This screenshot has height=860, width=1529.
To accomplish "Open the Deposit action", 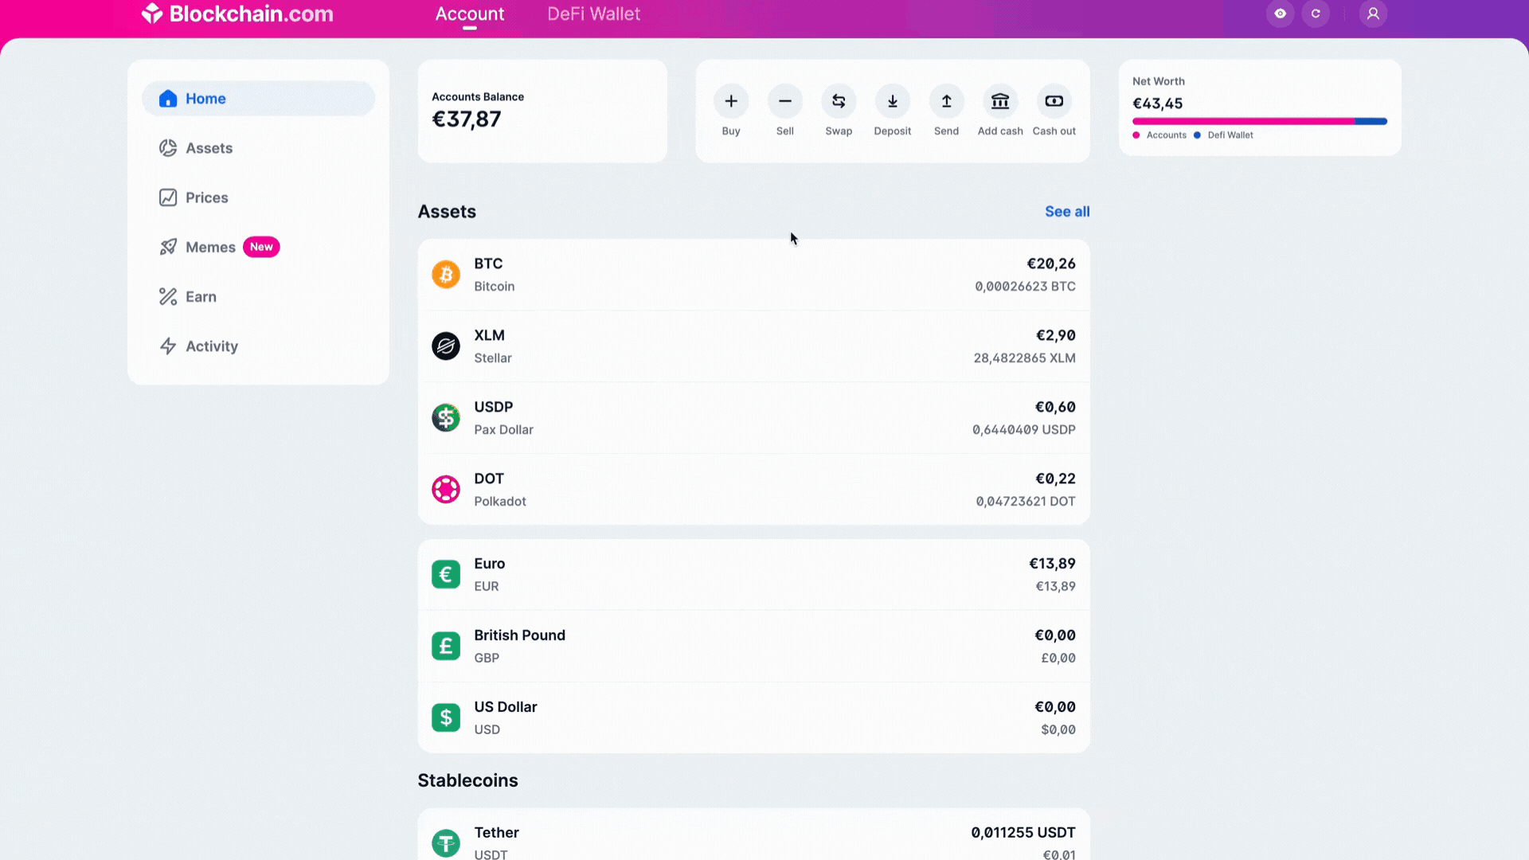I will [x=892, y=101].
